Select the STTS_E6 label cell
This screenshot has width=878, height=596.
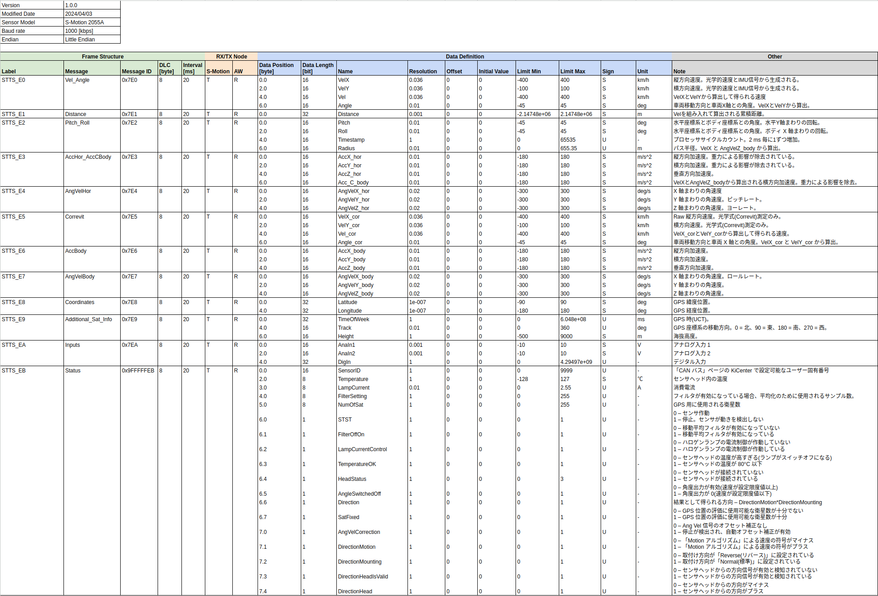[32, 251]
